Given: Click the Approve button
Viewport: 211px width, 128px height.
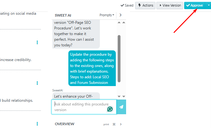Looking at the screenshot, I should 194,6.
